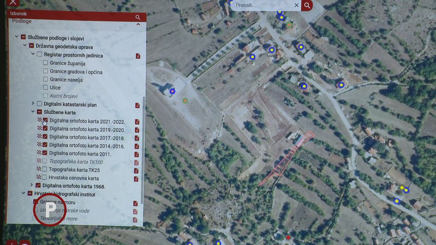Screen dimensions: 436x245
Task: Collapse the Službene karte group
Action: coord(33,112)
